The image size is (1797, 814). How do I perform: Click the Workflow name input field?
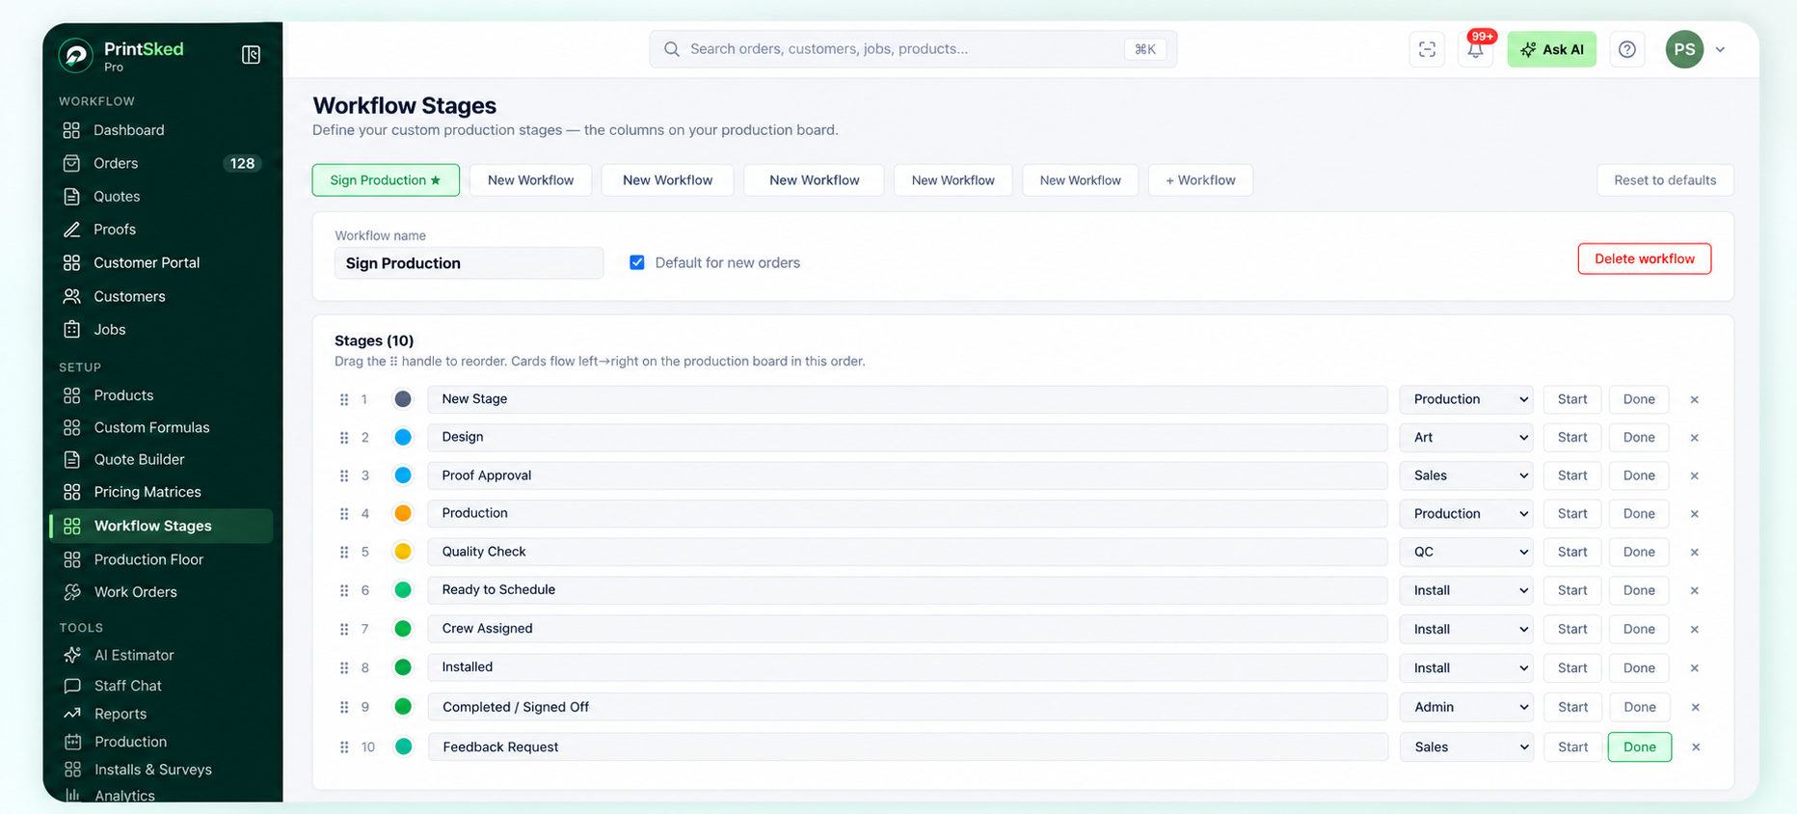[x=469, y=263]
